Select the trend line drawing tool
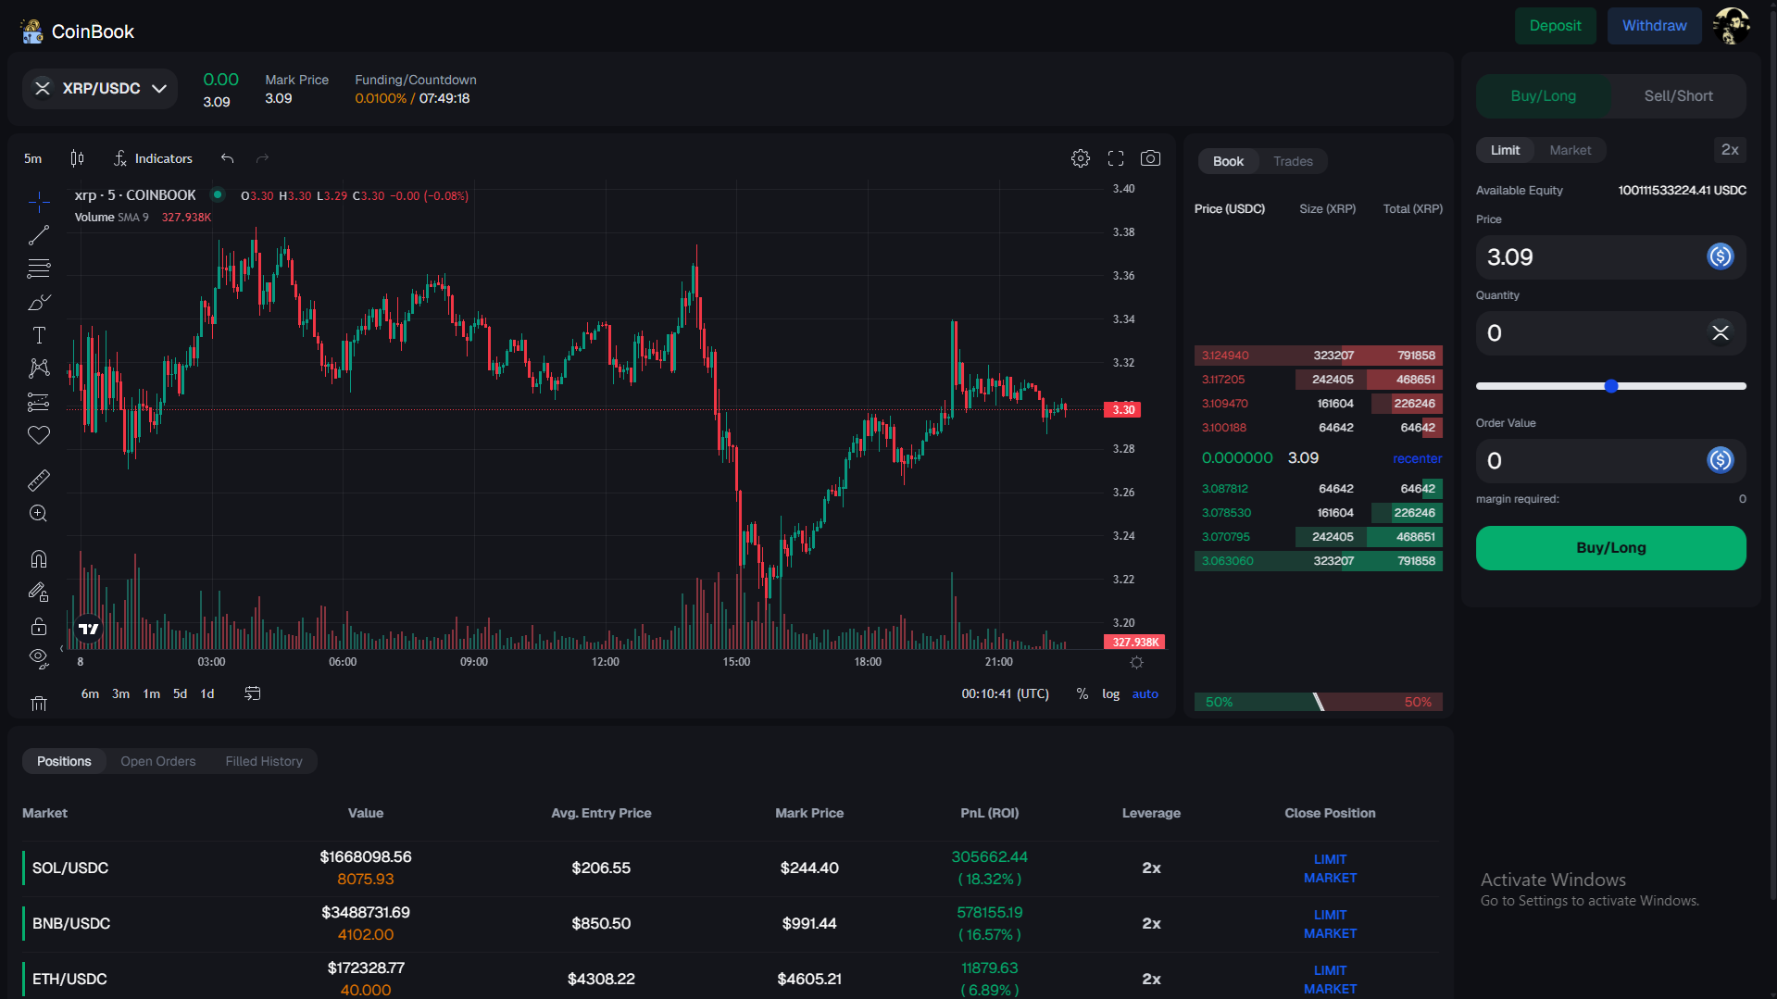This screenshot has width=1777, height=999. pos(39,235)
